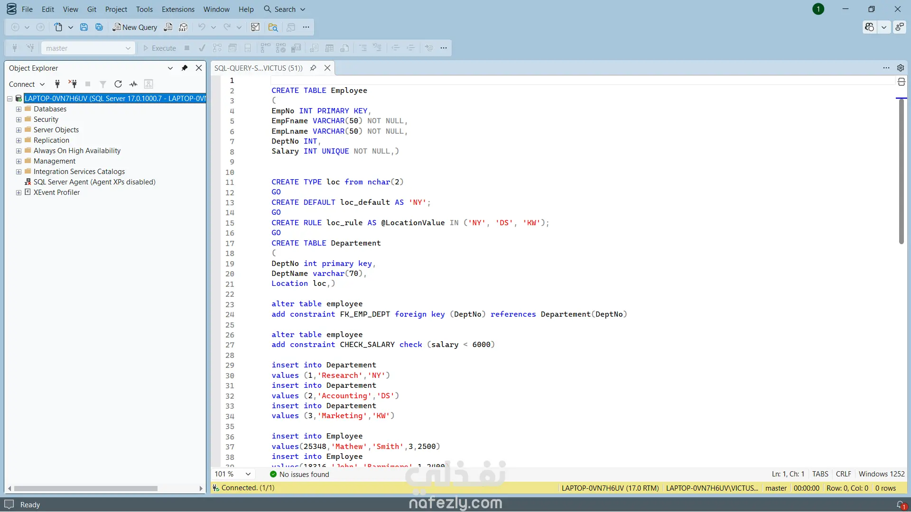
Task: Click the Undo arrow icon
Action: pos(202,27)
